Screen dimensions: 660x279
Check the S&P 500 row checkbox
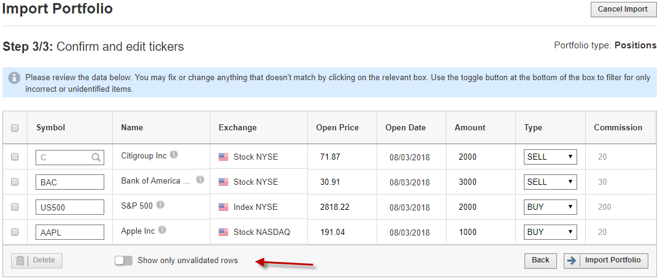15,207
